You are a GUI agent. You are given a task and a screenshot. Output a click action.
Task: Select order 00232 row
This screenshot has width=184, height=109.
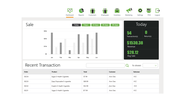(x=91, y=86)
